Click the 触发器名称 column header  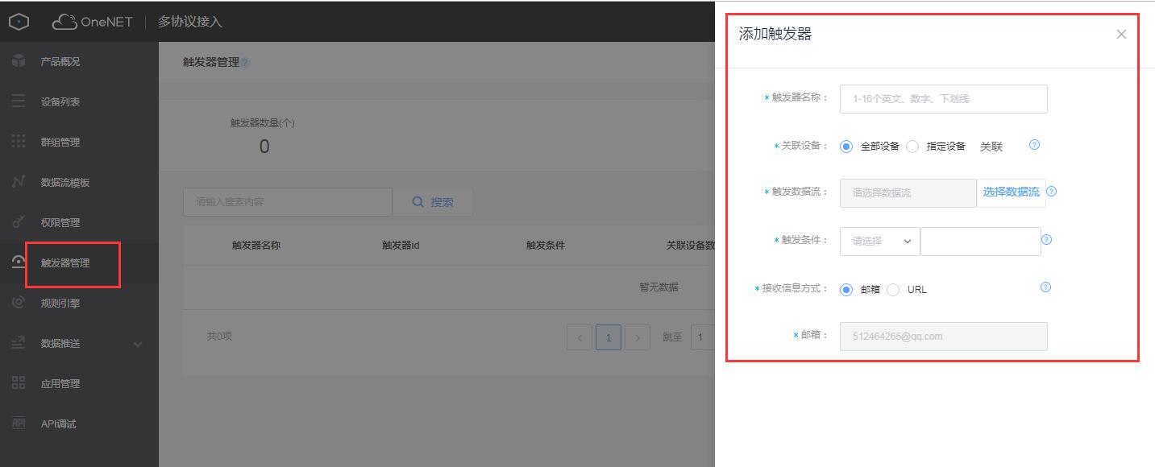(x=256, y=246)
